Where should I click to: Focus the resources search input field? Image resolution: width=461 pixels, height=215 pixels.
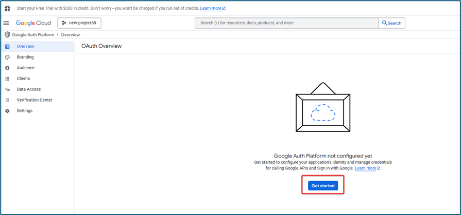tap(286, 23)
